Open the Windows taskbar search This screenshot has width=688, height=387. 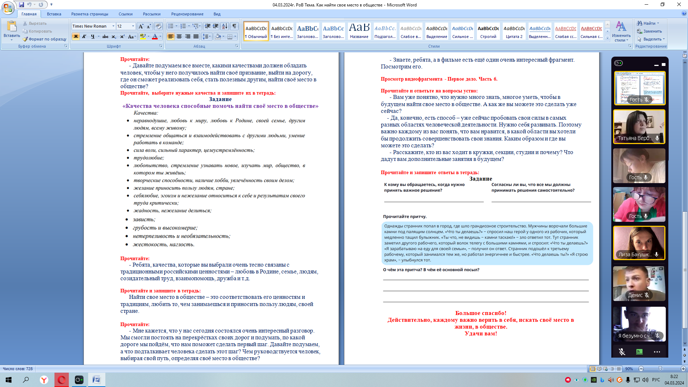pyautogui.click(x=26, y=380)
